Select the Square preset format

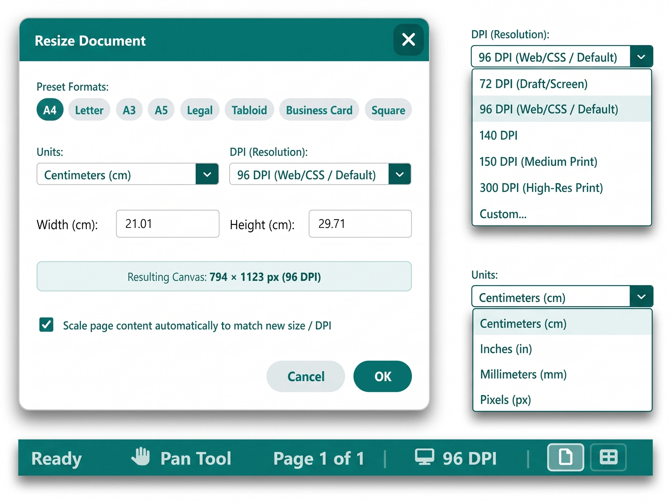(x=388, y=110)
